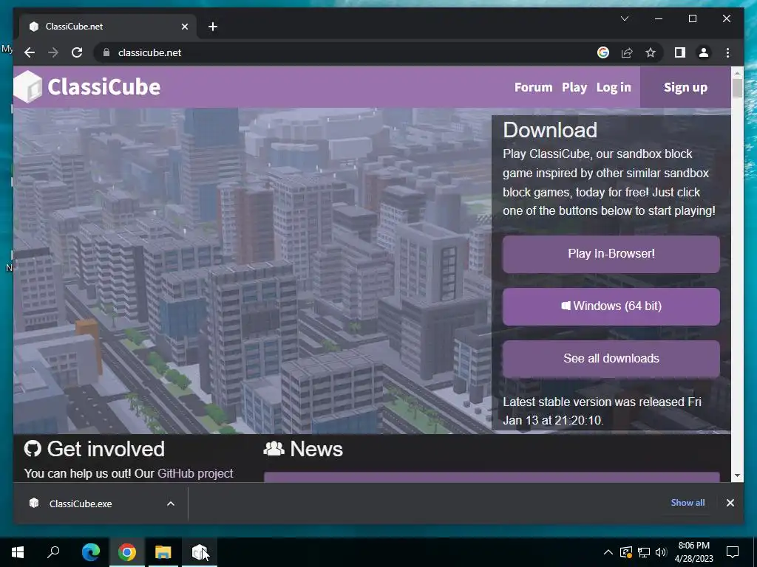757x567 pixels.
Task: Open a new browser tab
Action: tap(213, 27)
